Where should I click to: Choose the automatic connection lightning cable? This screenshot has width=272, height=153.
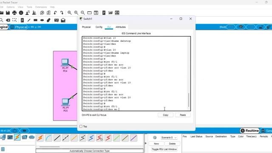pyautogui.click(x=40, y=138)
